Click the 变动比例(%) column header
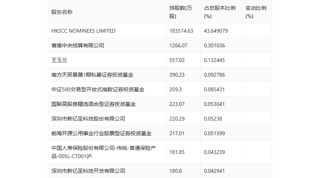The image size is (320, 178). click(x=256, y=12)
